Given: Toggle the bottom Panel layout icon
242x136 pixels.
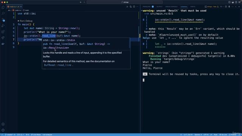Looking at the screenshot, I should [233, 2].
